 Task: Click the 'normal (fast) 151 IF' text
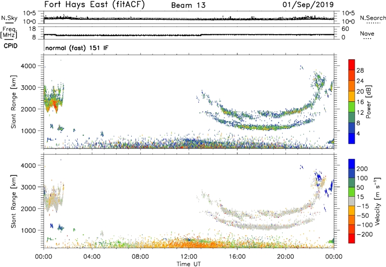77,48
